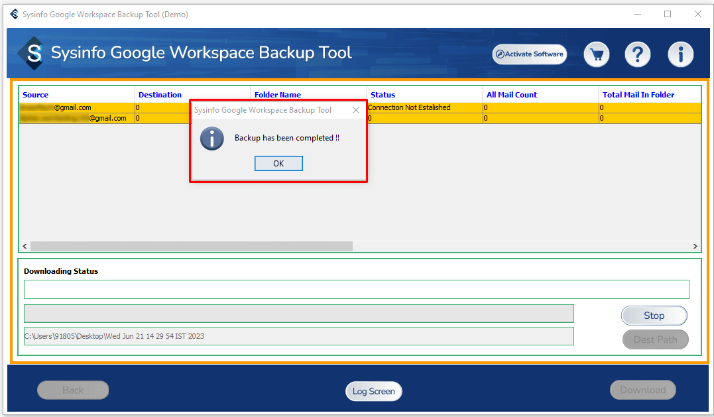The width and height of the screenshot is (714, 417).
Task: Close the backup completed dialog with X
Action: (x=356, y=110)
